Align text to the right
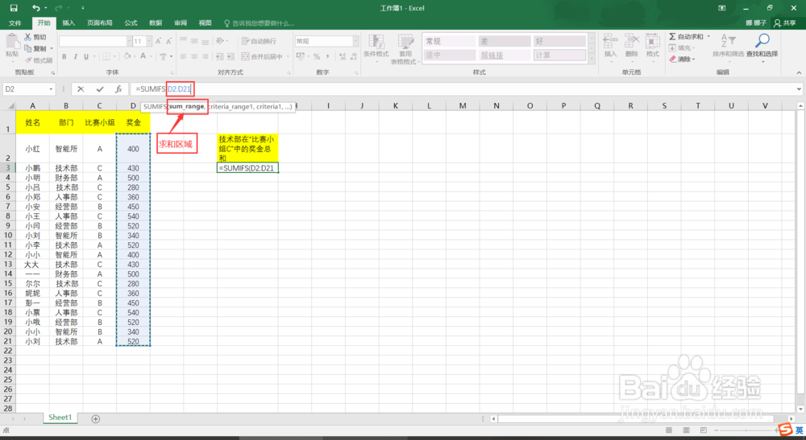The width and height of the screenshot is (806, 440). coord(205,56)
